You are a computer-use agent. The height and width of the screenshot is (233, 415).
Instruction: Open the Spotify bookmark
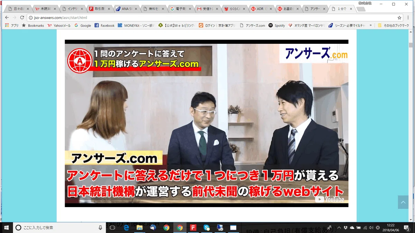pyautogui.click(x=277, y=26)
